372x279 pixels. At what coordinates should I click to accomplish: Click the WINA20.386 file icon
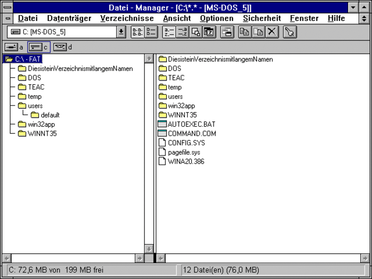tap(162, 161)
